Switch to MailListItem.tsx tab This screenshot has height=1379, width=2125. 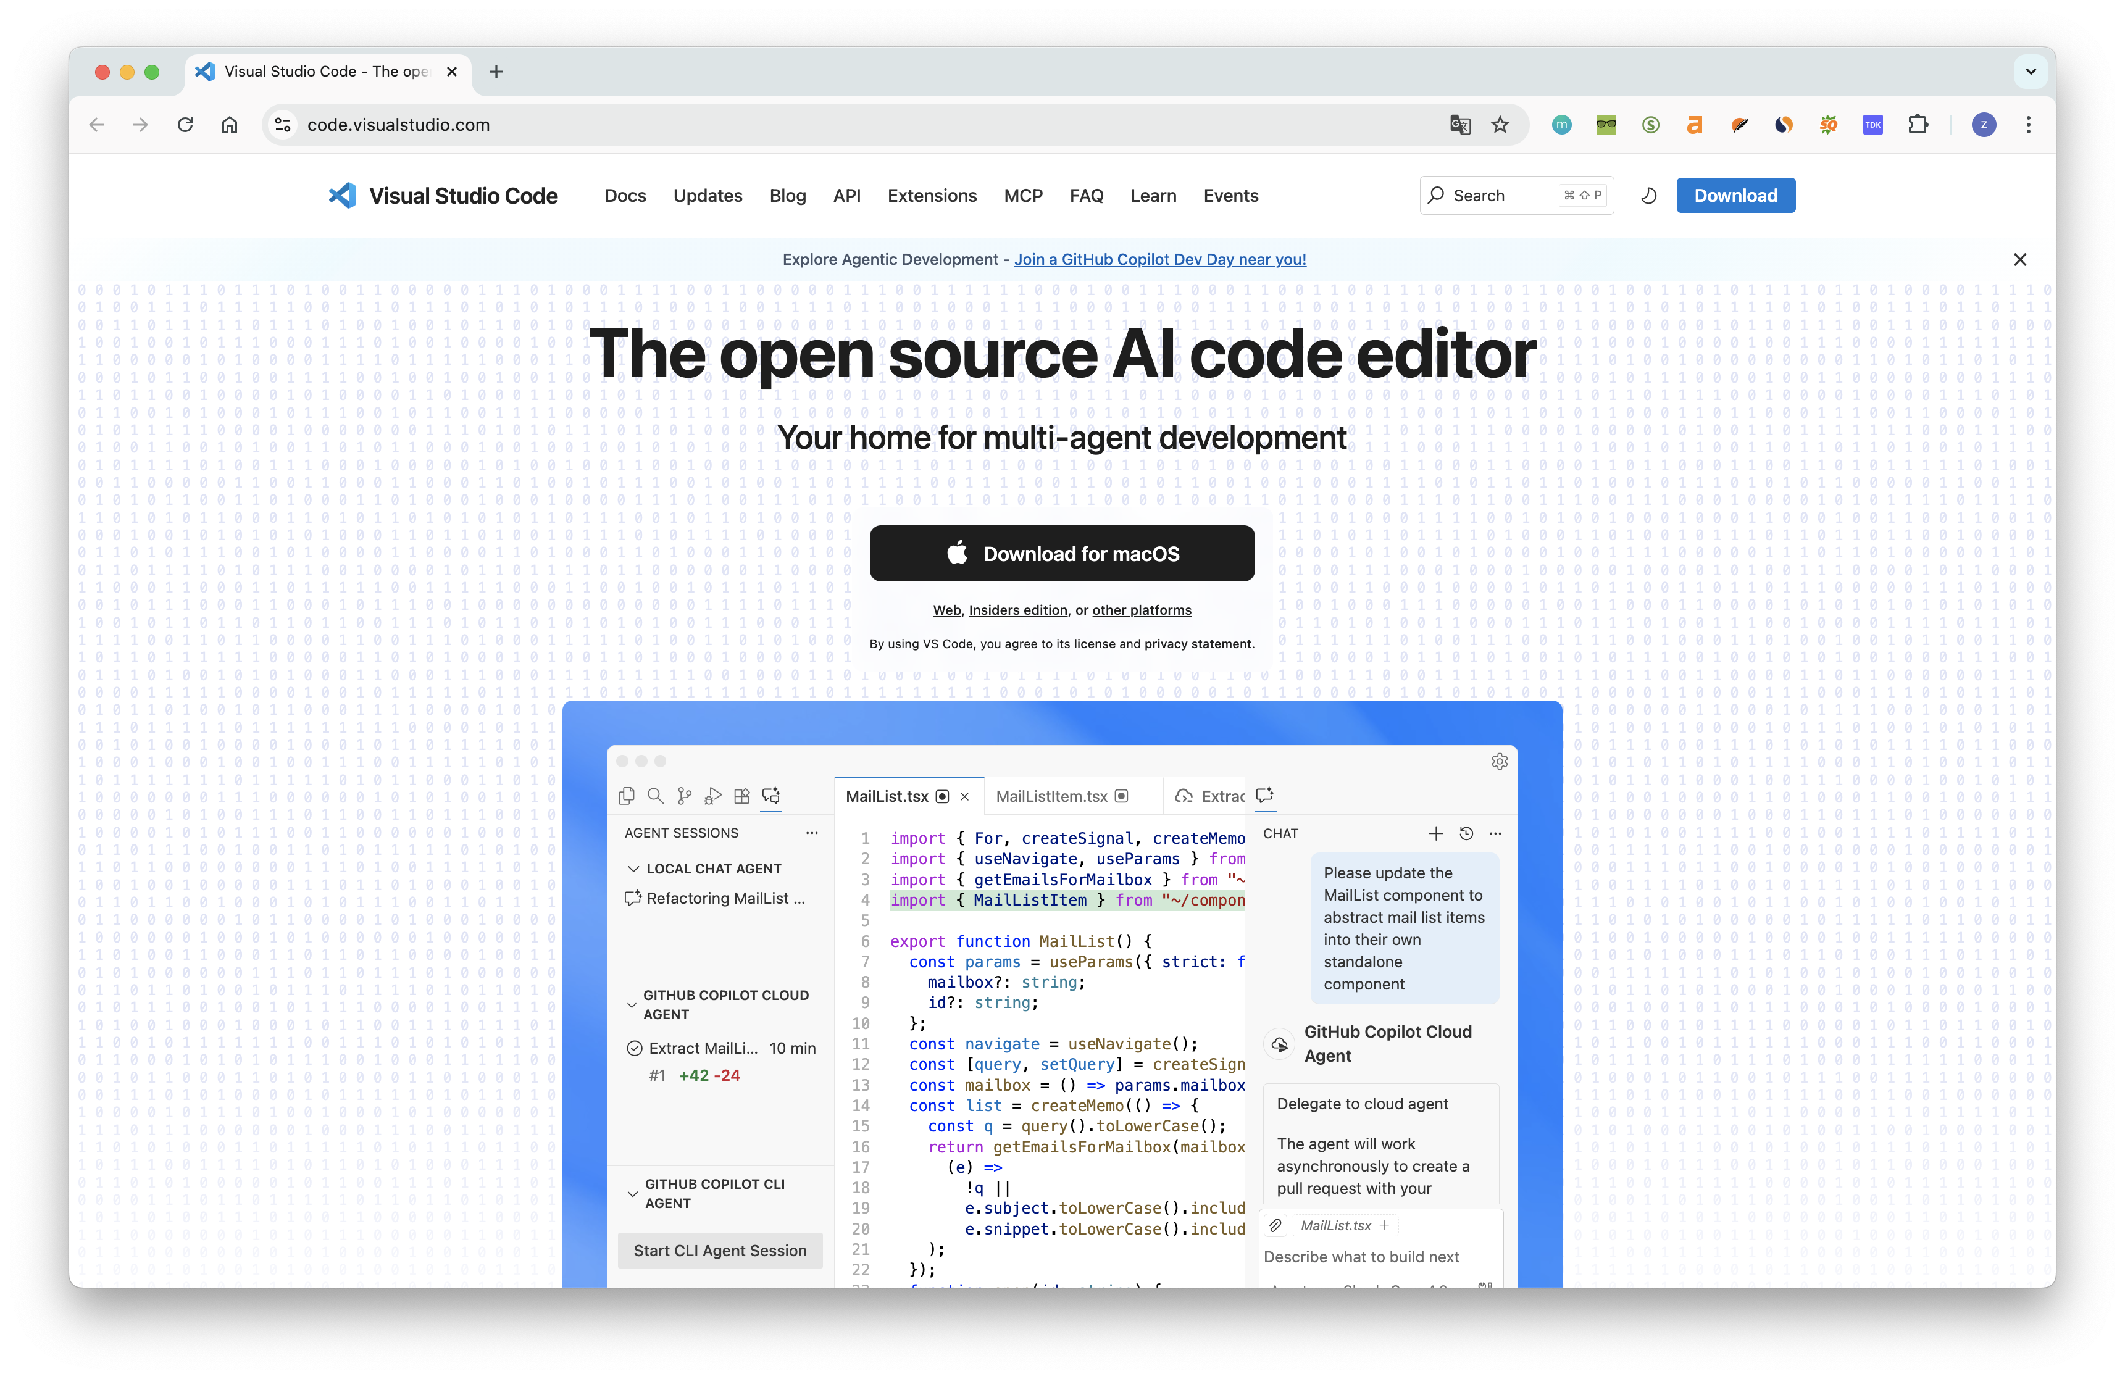pos(1051,796)
